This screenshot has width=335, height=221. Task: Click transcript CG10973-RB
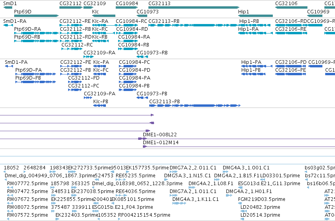pyautogui.click(x=152, y=53)
